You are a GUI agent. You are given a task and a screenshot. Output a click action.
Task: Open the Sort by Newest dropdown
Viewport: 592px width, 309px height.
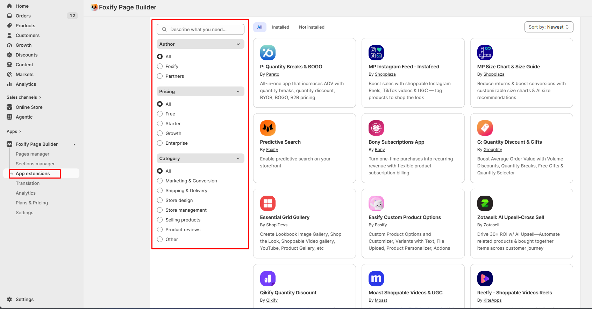coord(549,27)
